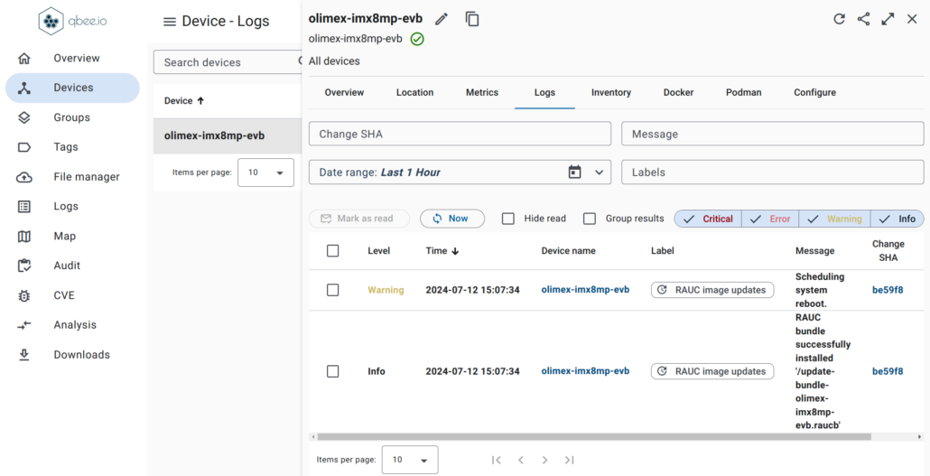The width and height of the screenshot is (930, 476).
Task: Focus the Search devices field
Action: [x=228, y=62]
